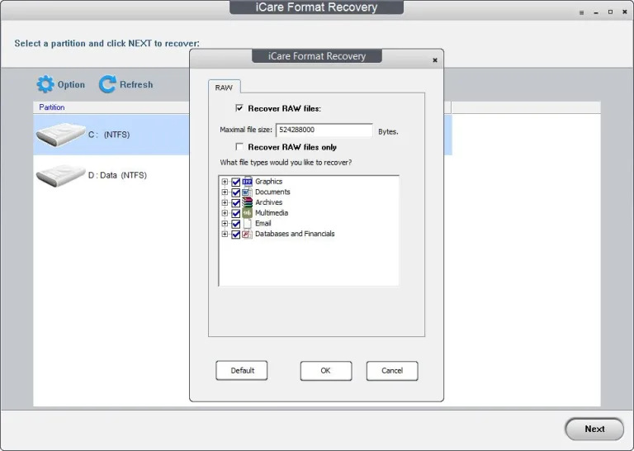Expand the Email tree node
This screenshot has height=451, width=634.
click(x=225, y=224)
